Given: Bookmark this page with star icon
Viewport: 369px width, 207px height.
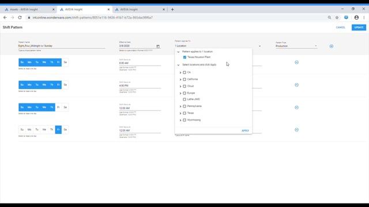Looking at the screenshot, I should pos(337,17).
